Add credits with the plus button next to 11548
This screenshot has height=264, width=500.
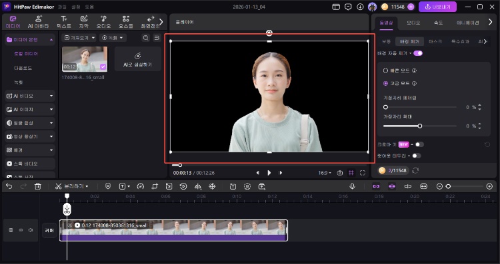point(411,7)
